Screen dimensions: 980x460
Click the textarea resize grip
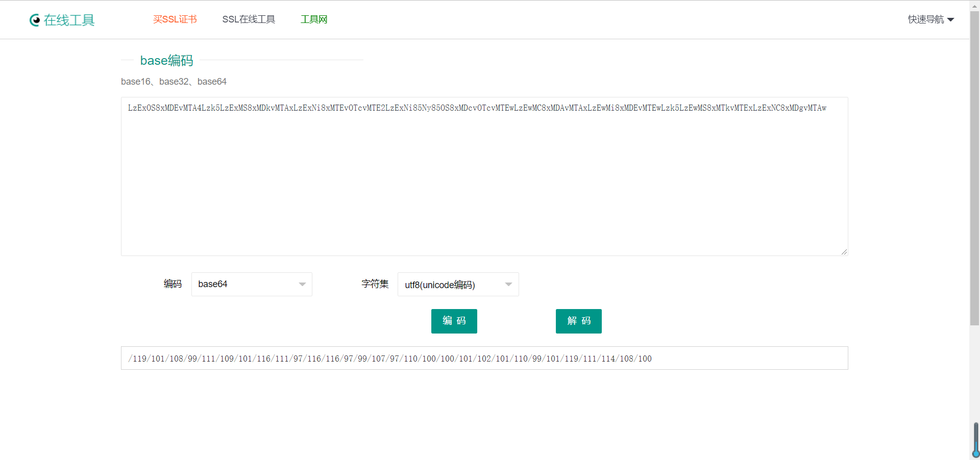click(844, 252)
